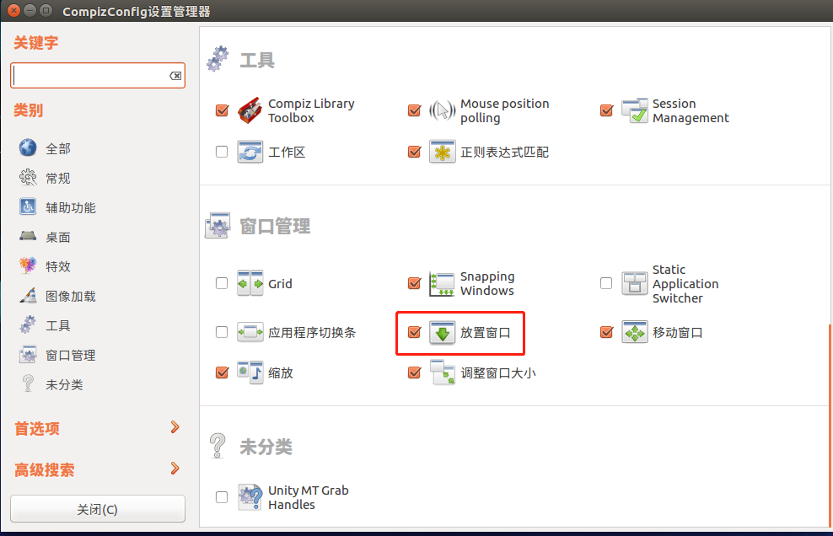The image size is (833, 536).
Task: Disable the Snapping Windows checkbox
Action: 414,283
